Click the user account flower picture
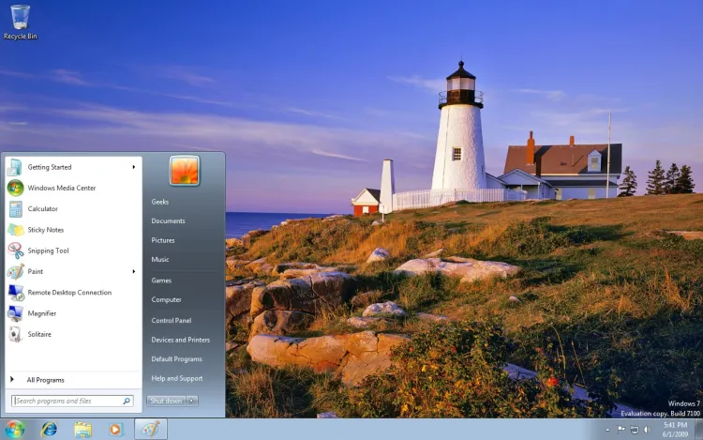This screenshot has width=703, height=440. [x=185, y=171]
